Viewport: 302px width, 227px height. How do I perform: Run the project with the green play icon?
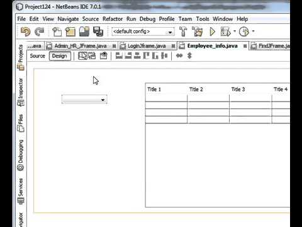pyautogui.click(x=212, y=32)
